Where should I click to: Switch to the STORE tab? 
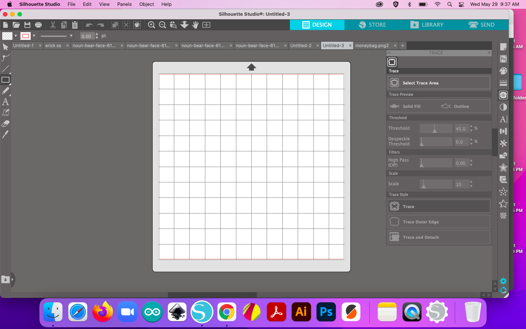[373, 25]
